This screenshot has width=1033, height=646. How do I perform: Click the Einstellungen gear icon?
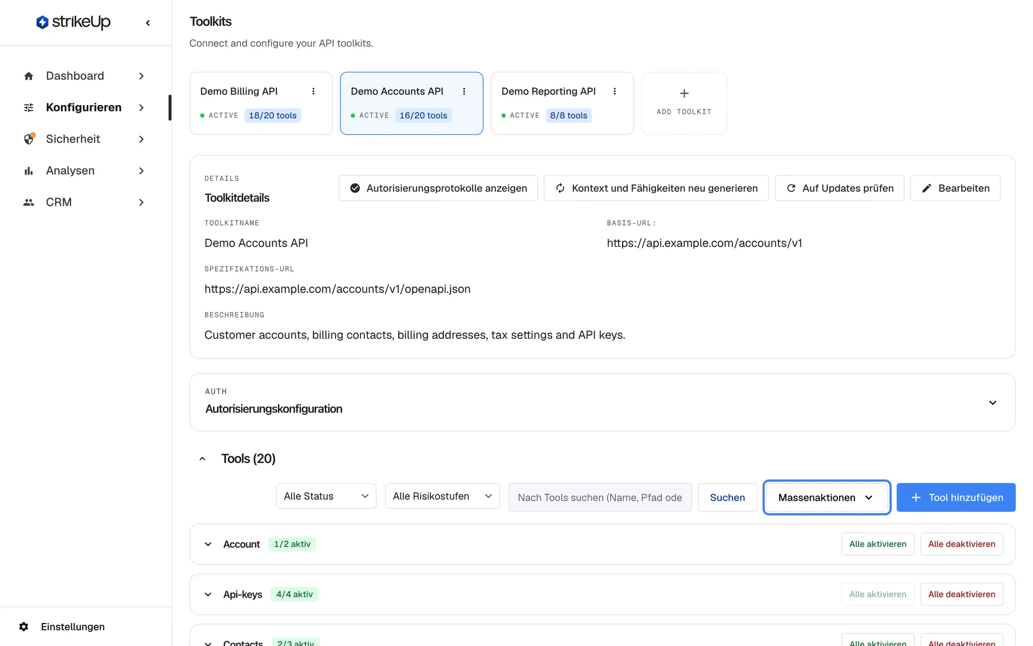pos(24,626)
